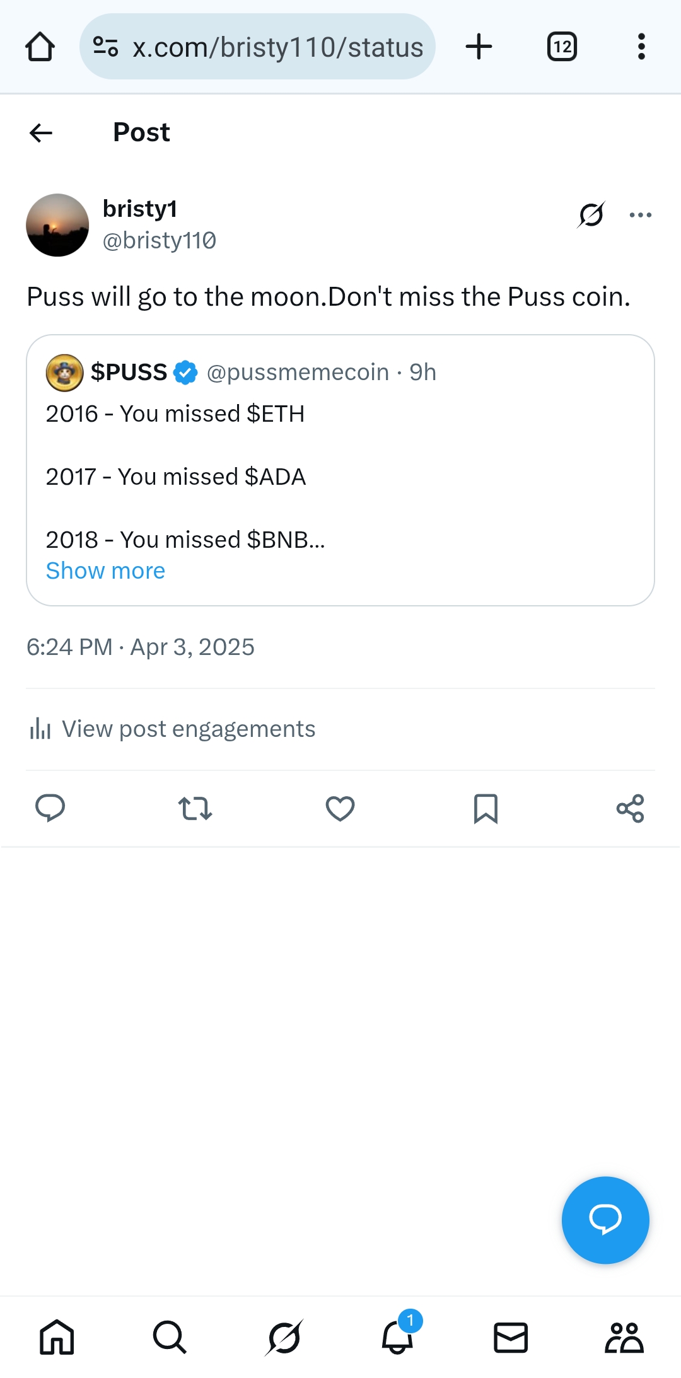The height and width of the screenshot is (1378, 681).
Task: Open the @pussmemecoin quoted profile handle
Action: [x=298, y=373]
